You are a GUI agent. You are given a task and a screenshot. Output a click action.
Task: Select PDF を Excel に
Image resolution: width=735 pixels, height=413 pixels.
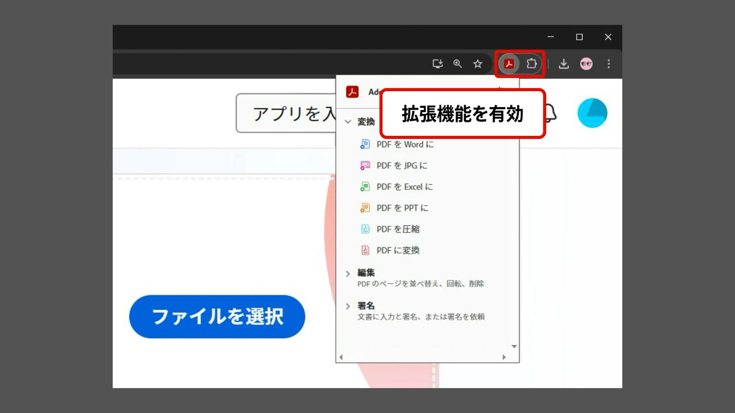click(x=405, y=187)
